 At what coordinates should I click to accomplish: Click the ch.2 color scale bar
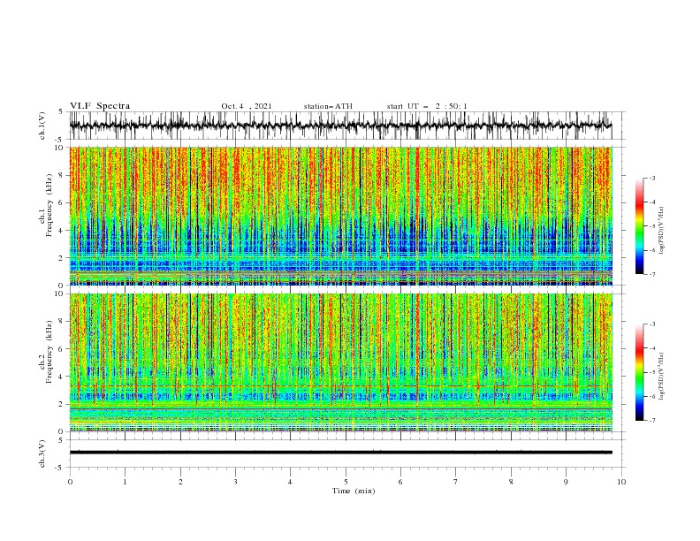point(639,372)
